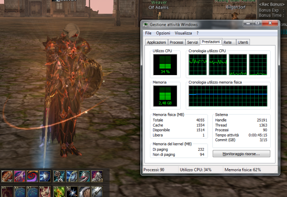Viewport: 287px width, 197px height.
Task: Expand the Visualizza menu
Action: point(183,33)
